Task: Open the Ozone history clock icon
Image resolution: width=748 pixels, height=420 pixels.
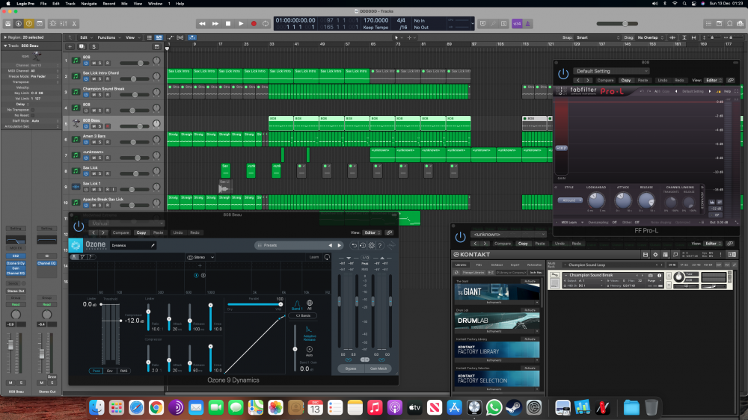Action: tap(363, 246)
